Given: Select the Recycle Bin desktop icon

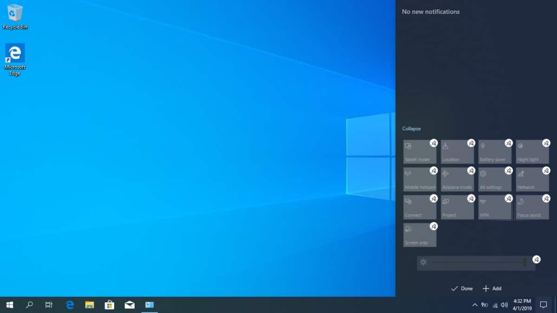Looking at the screenshot, I should (x=15, y=17).
